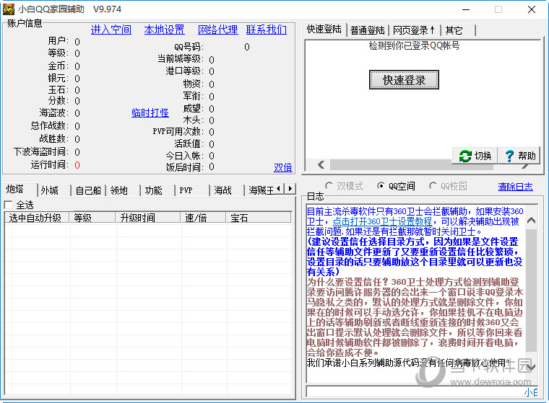
Task: Click the 海盗波 label
Action: [54, 112]
